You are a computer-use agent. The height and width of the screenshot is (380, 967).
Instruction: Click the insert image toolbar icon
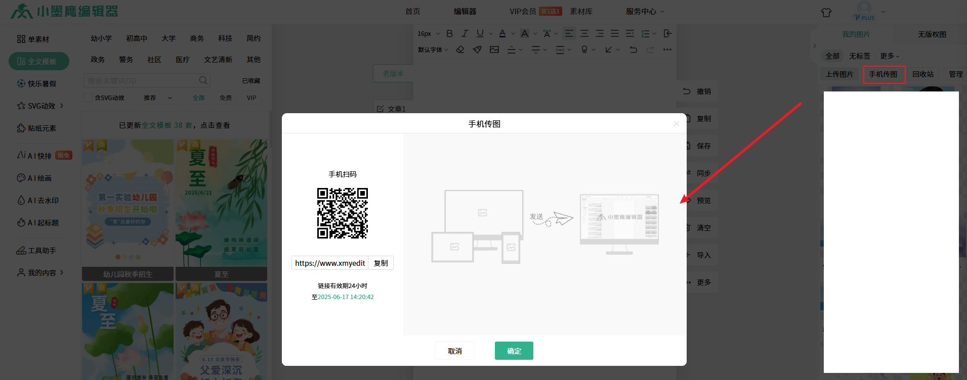494,50
